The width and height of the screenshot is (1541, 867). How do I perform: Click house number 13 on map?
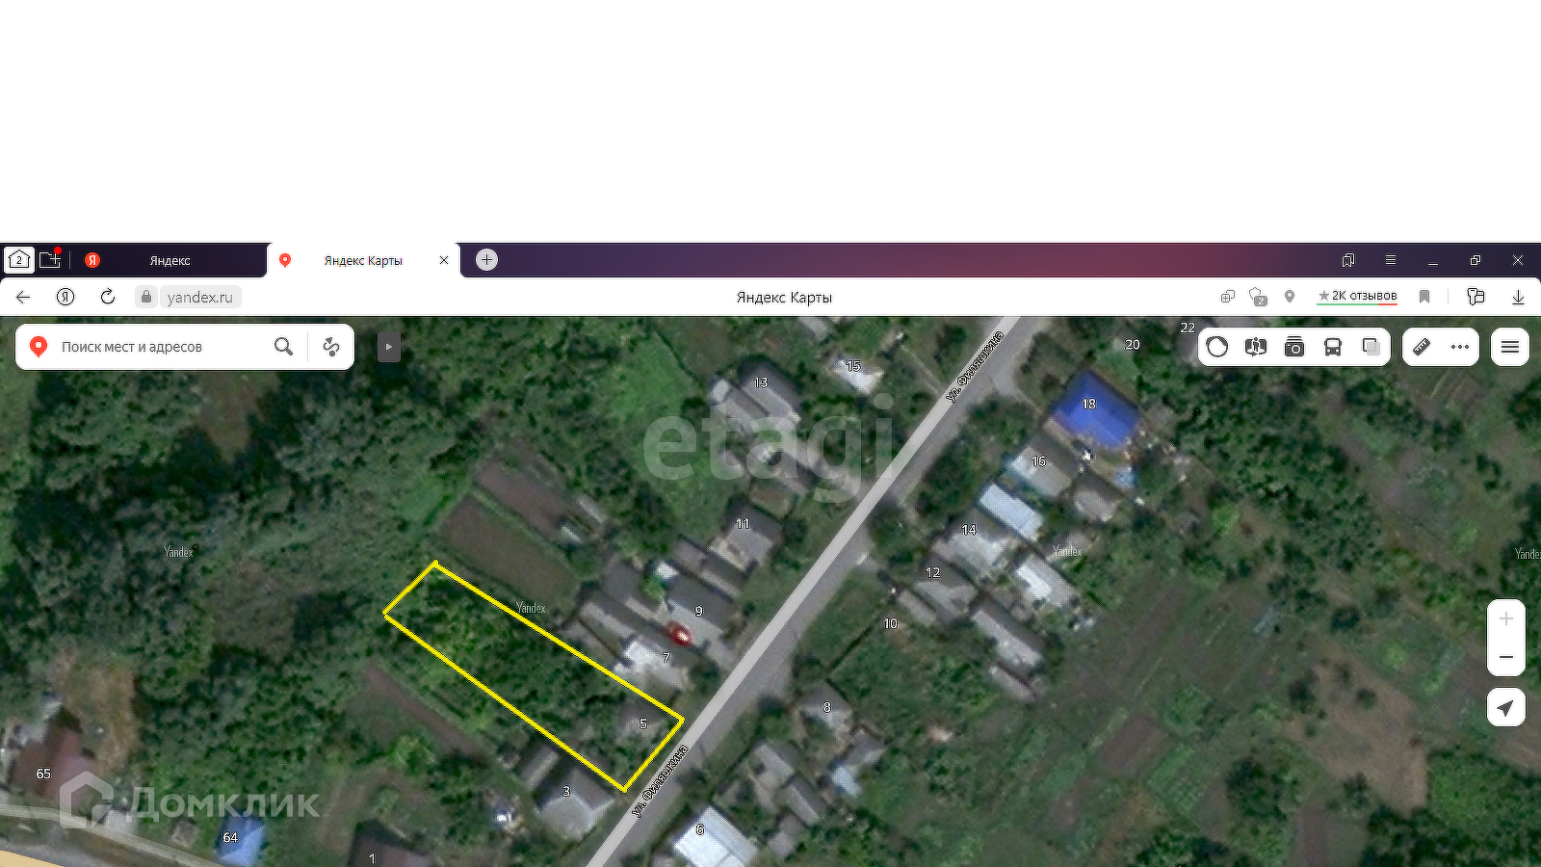[x=761, y=382]
